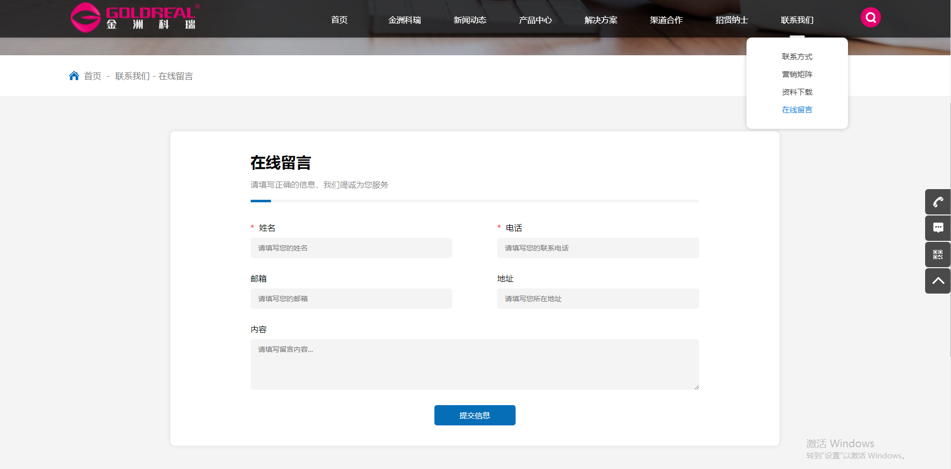Open the pink search icon
The height and width of the screenshot is (469, 951).
871,17
